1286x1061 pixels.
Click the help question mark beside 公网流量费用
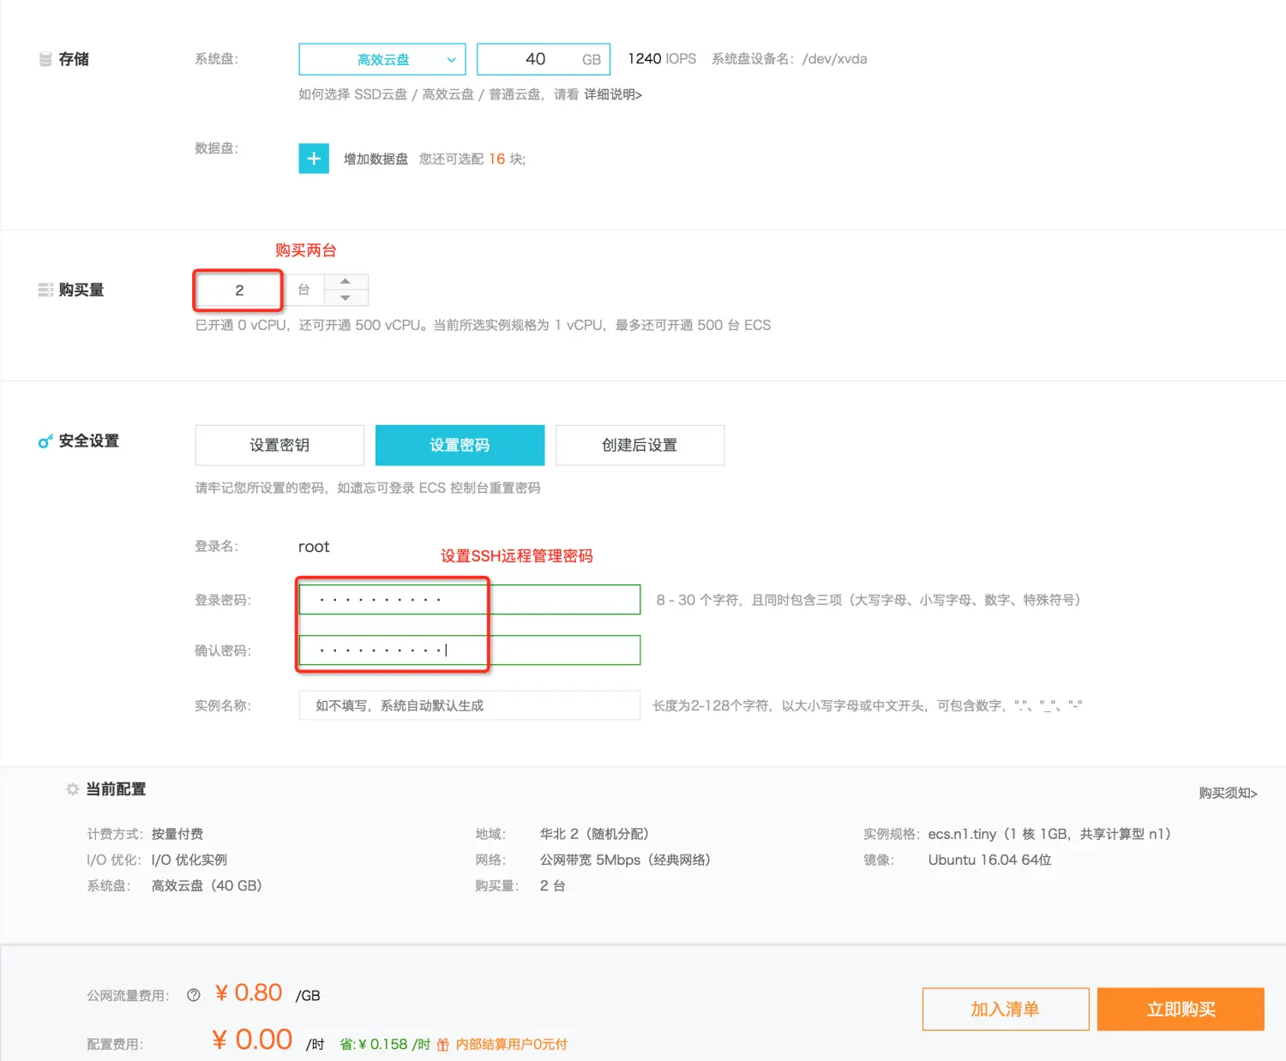pyautogui.click(x=194, y=995)
